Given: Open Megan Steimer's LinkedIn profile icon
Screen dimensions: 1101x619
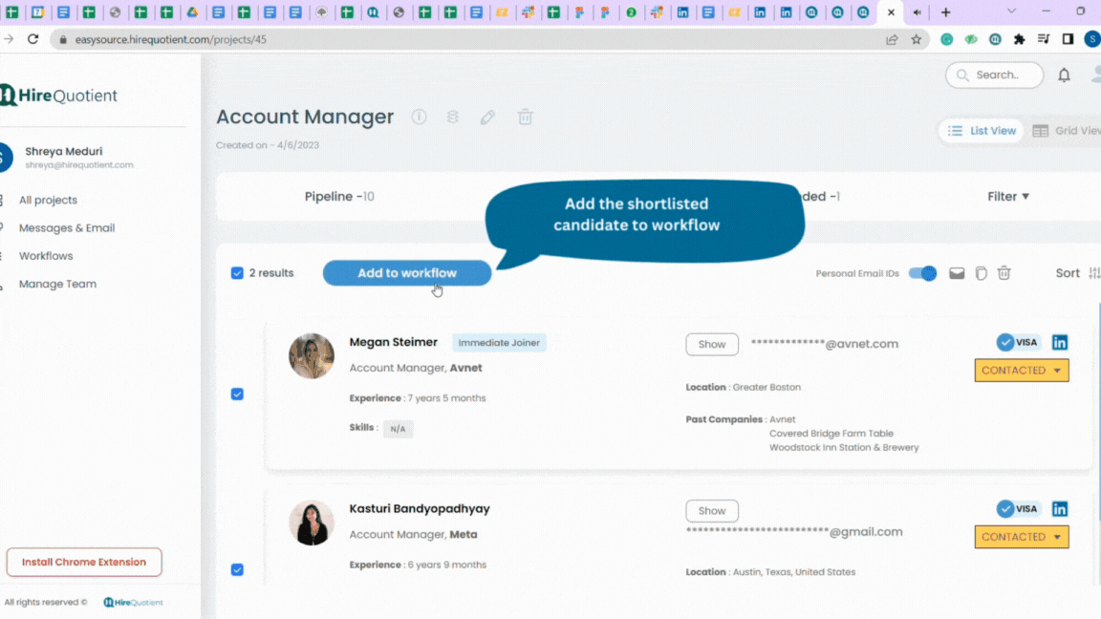Looking at the screenshot, I should click(x=1060, y=343).
